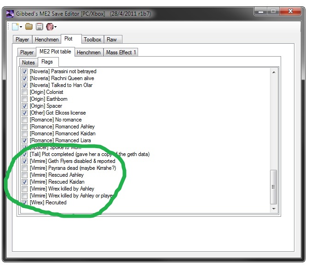Screen dimensions: 317x272
Task: Click the Save floppy disk icon
Action: (40, 27)
